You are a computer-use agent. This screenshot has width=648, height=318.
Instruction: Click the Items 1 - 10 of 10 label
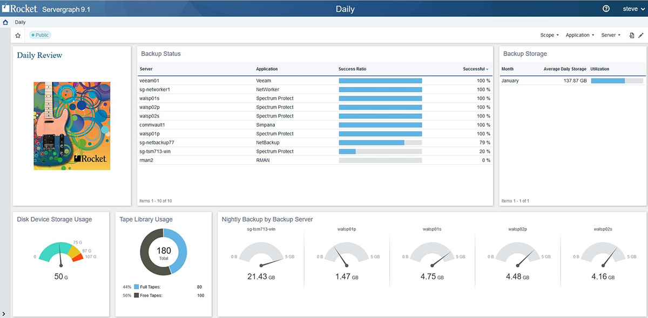click(156, 201)
